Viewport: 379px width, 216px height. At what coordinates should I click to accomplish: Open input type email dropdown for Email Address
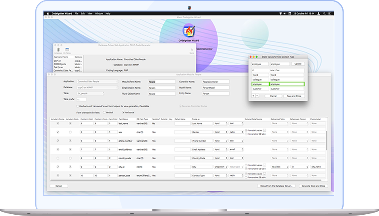pyautogui.click(x=236, y=150)
